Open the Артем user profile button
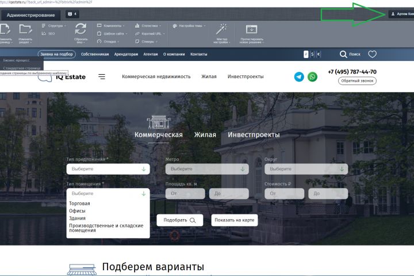Image resolution: width=414 pixels, height=276 pixels. (401, 14)
